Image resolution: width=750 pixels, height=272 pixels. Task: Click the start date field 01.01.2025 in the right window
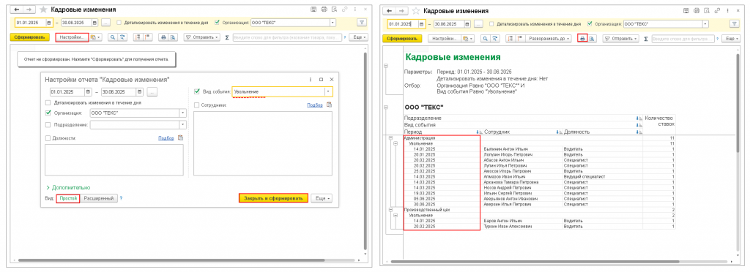click(x=403, y=24)
